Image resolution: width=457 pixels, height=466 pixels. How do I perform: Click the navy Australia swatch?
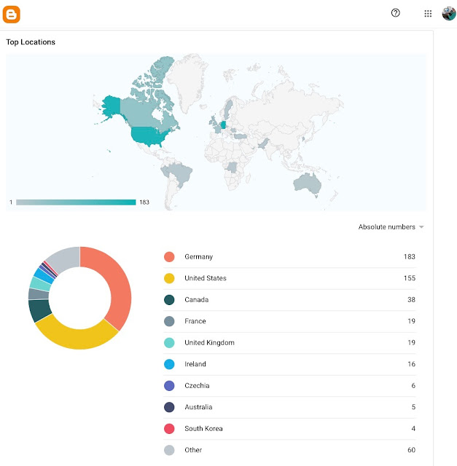[169, 407]
